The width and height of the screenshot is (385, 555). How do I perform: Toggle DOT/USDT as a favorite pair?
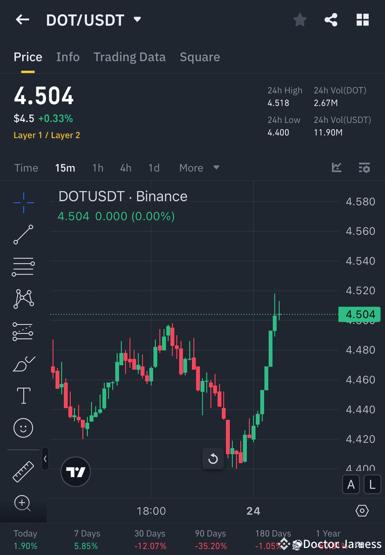click(x=299, y=20)
